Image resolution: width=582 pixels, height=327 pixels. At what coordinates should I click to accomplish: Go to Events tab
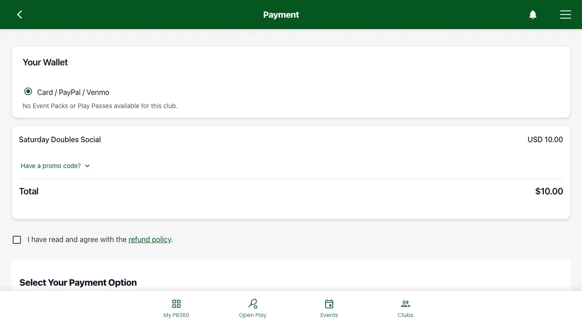coord(329,308)
